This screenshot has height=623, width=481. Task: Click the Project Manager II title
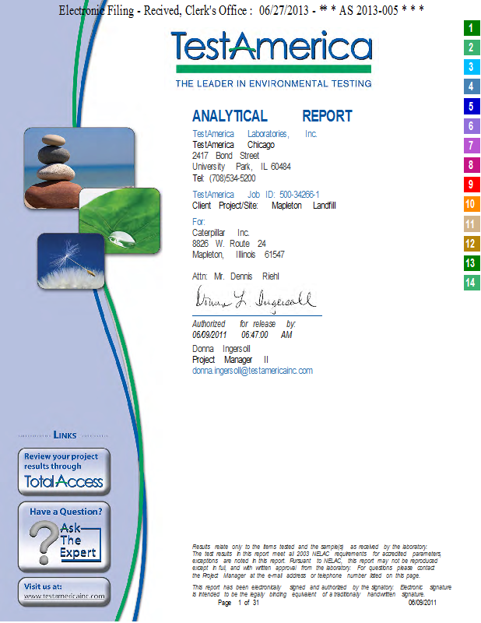click(230, 360)
